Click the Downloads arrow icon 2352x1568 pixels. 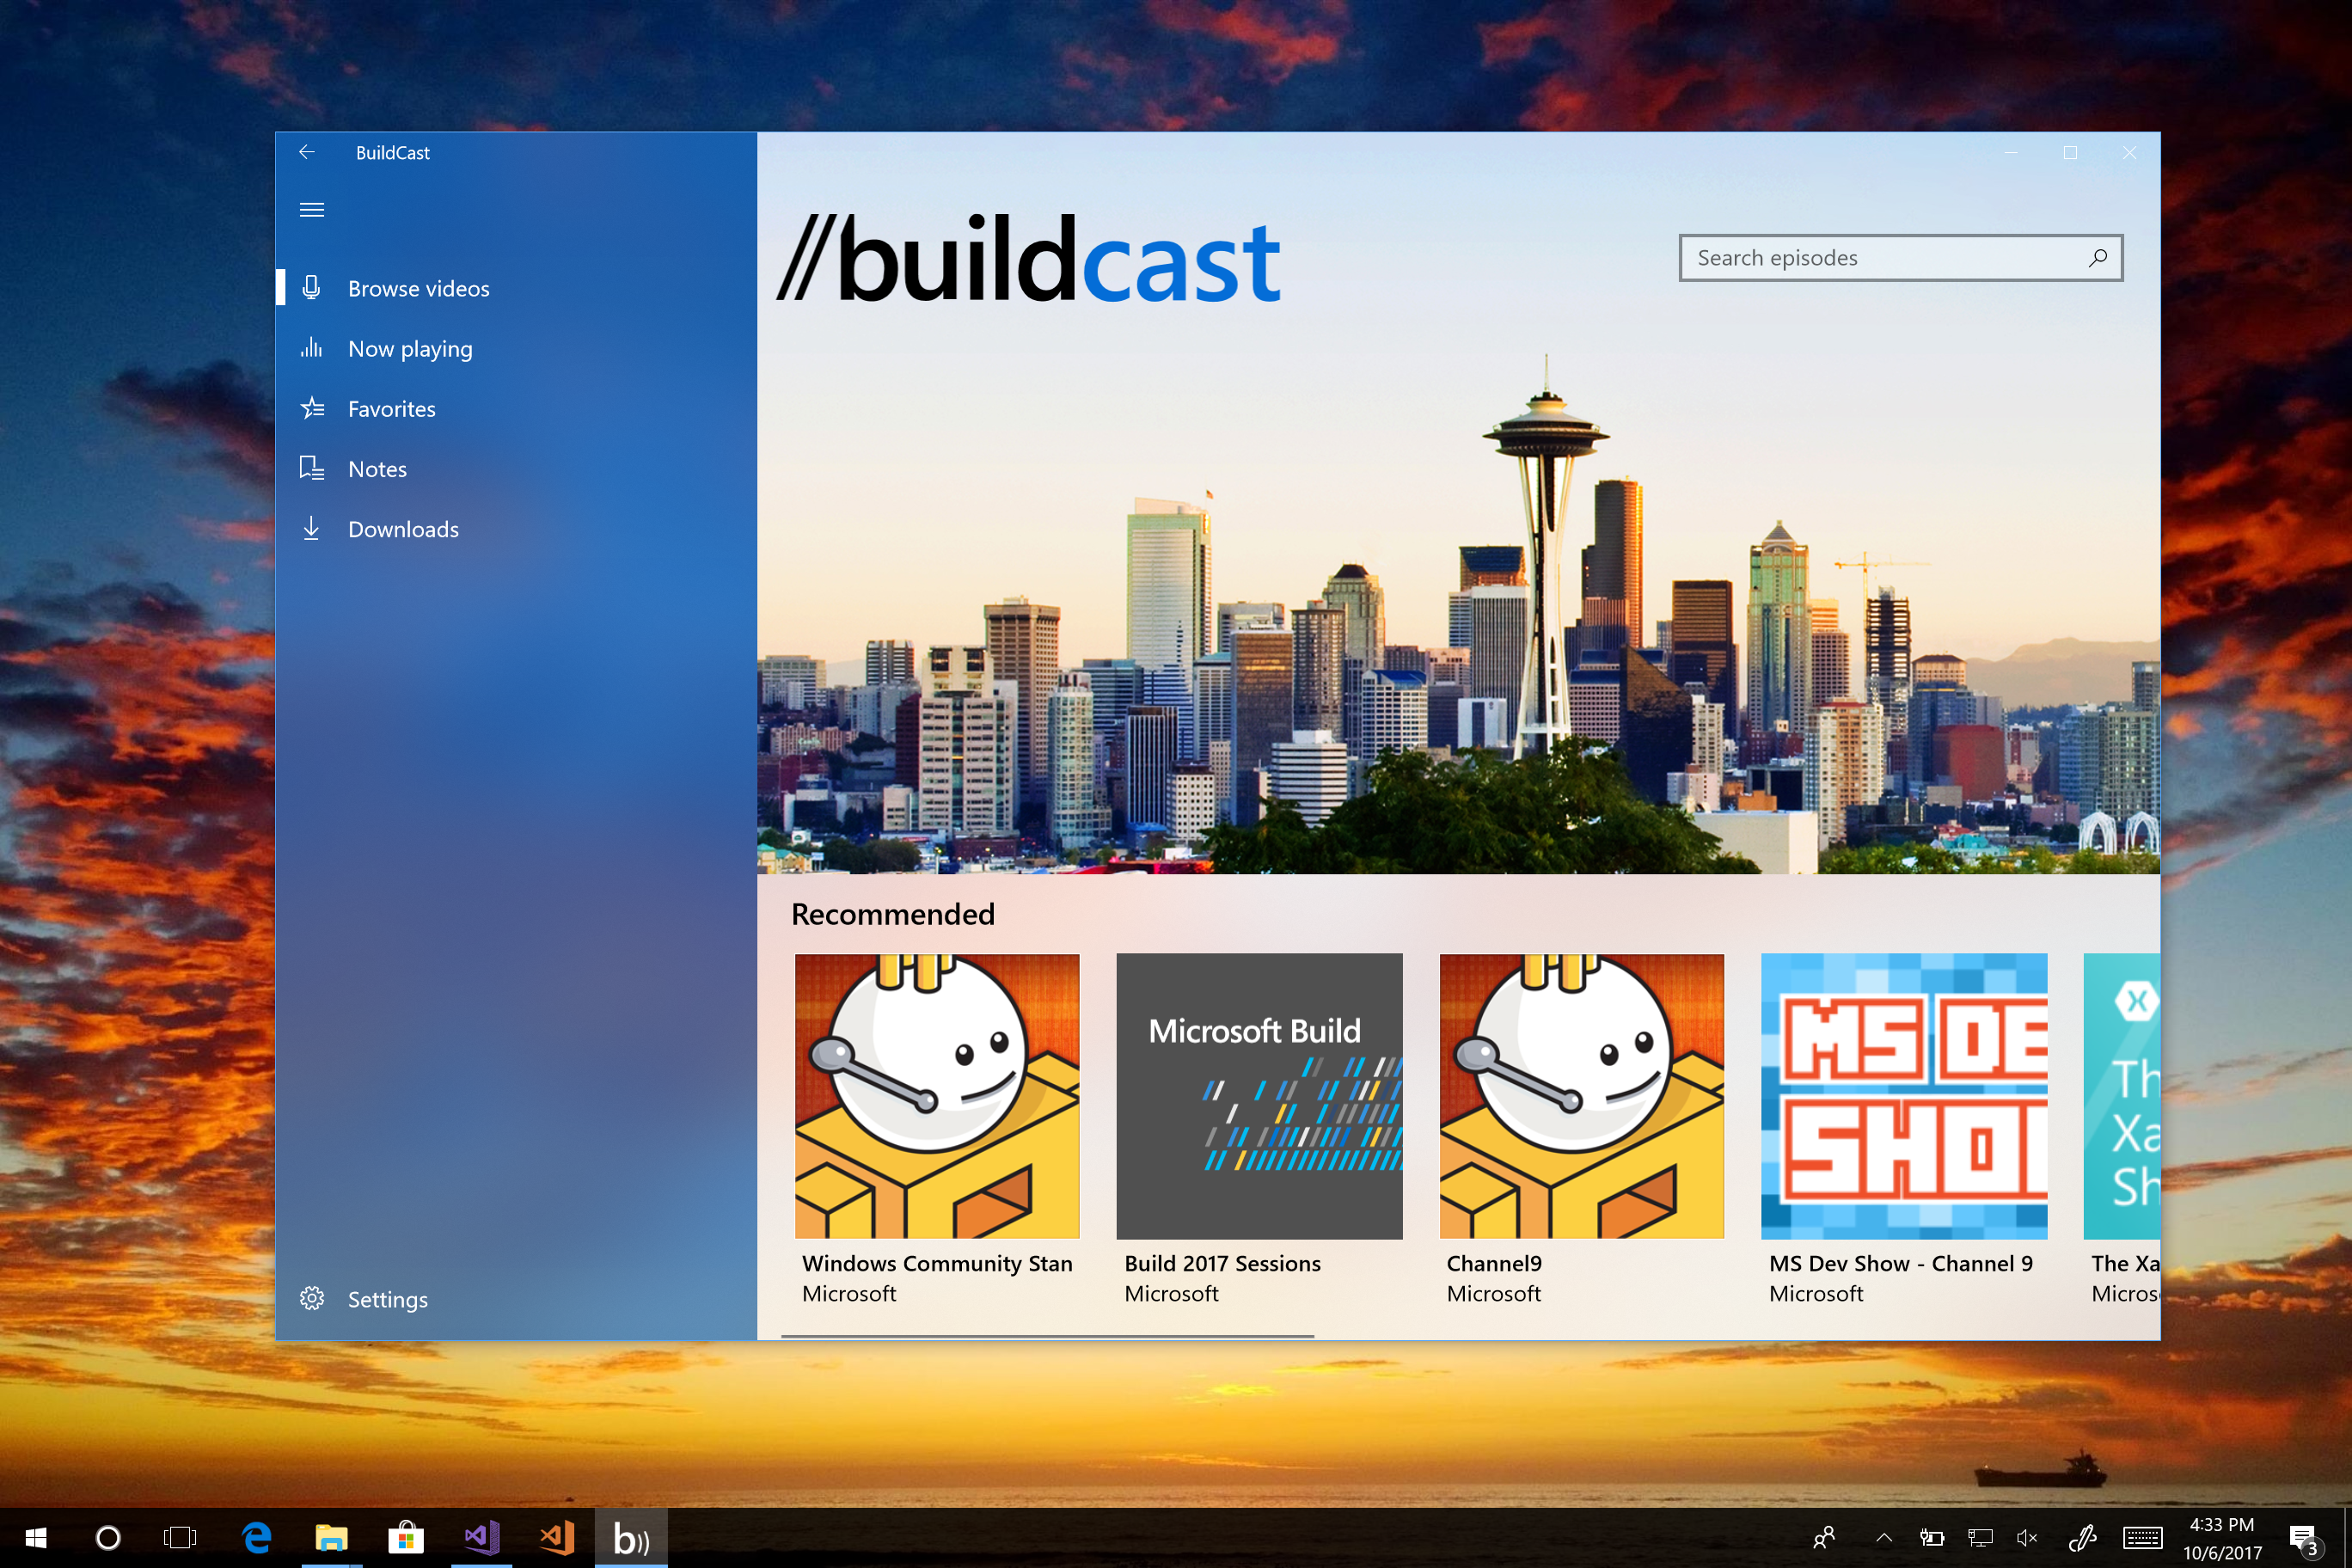312,529
